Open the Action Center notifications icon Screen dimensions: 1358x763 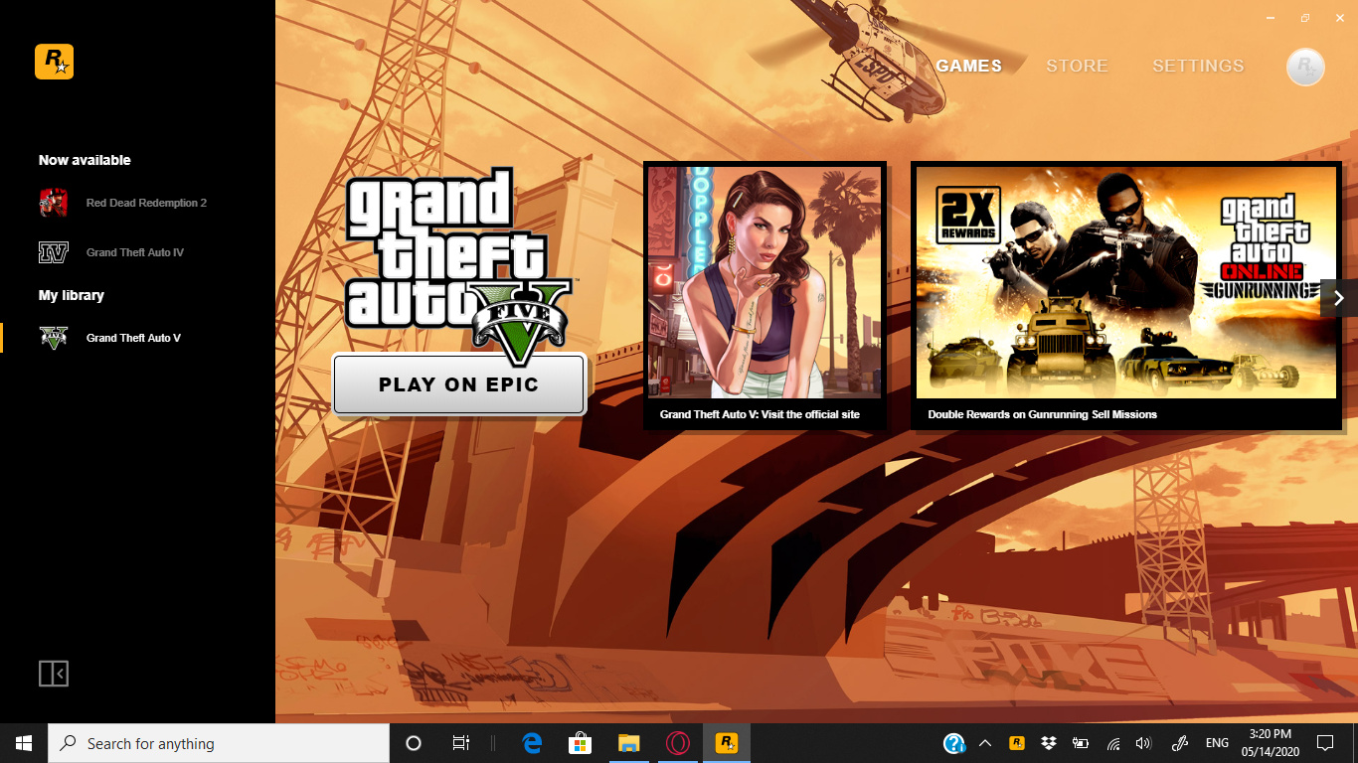(x=1325, y=743)
